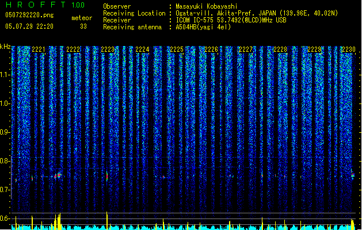This screenshot has width=362, height=230.
Task: Click the meteor echo cluster before 2222
Action: [58, 175]
